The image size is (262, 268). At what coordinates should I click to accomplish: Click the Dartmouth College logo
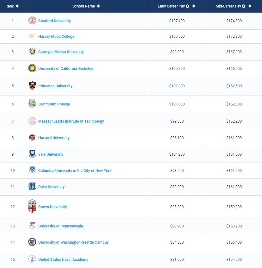point(32,104)
